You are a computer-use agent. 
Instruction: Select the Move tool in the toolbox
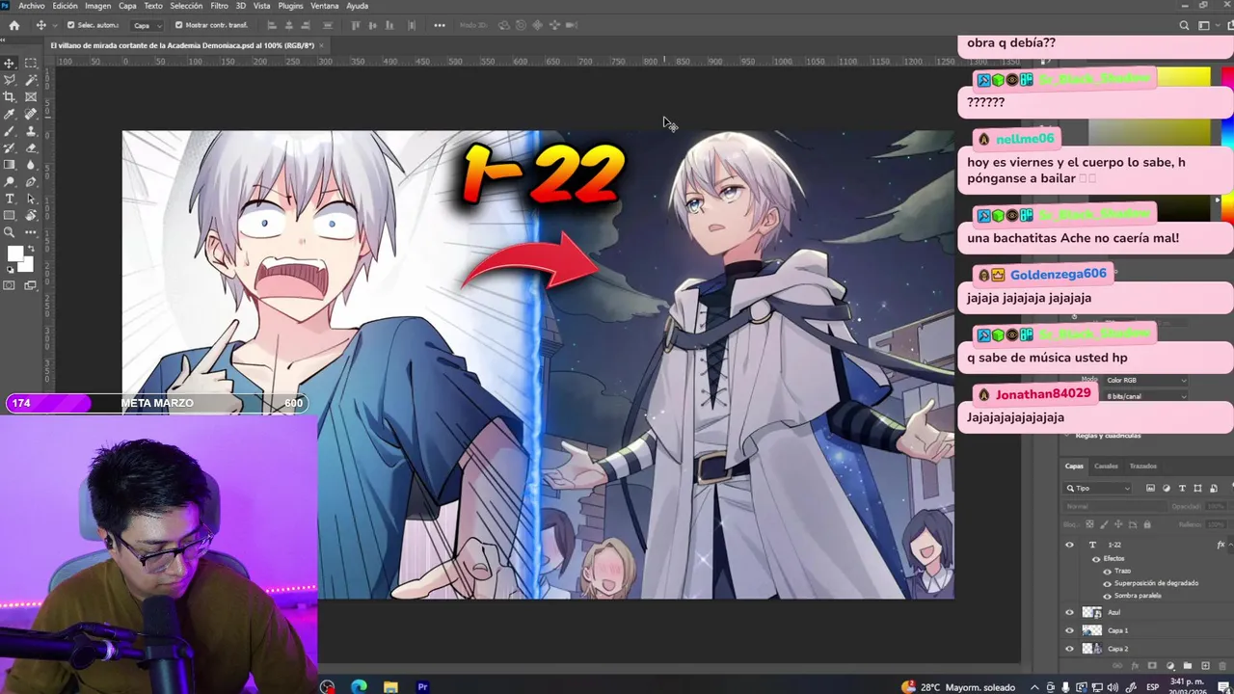tap(10, 63)
